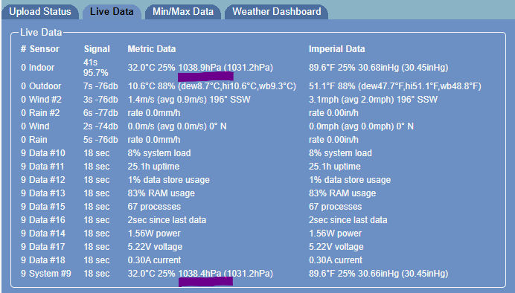515x293 pixels.
Task: Select the 1.56W power metric text
Action: 154,234
